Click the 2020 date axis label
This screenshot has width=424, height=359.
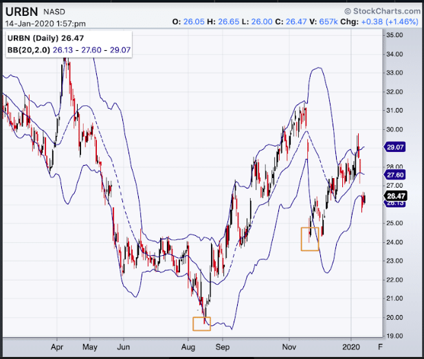click(x=351, y=347)
